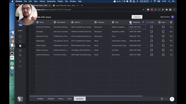Switch to the Profiles sheet tab
186x104 pixels.
point(40,99)
